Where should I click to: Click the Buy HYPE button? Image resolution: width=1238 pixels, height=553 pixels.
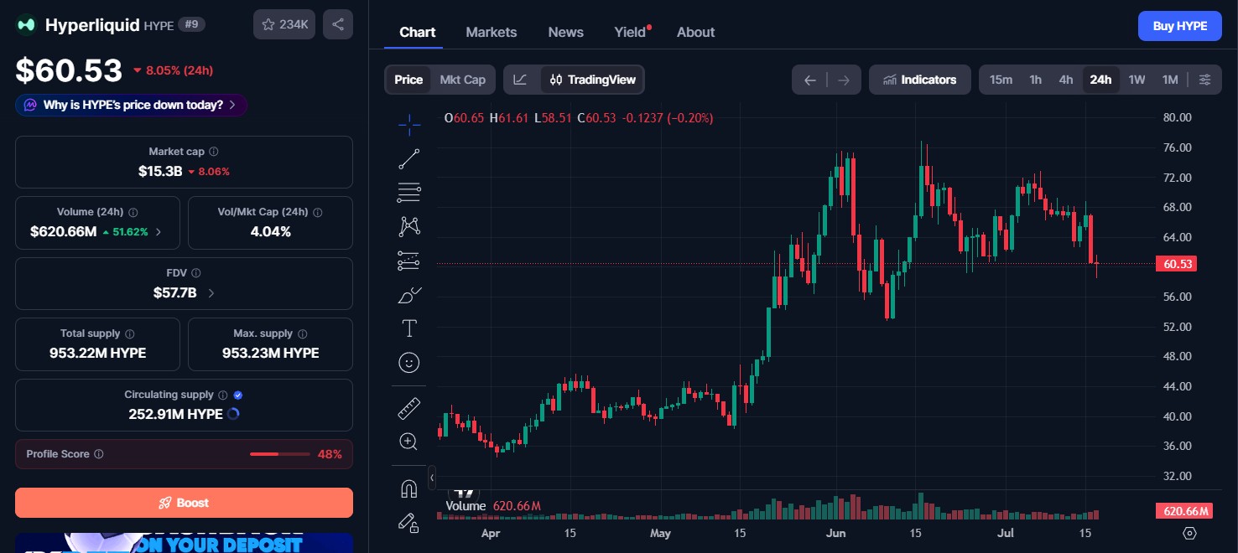pyautogui.click(x=1180, y=26)
